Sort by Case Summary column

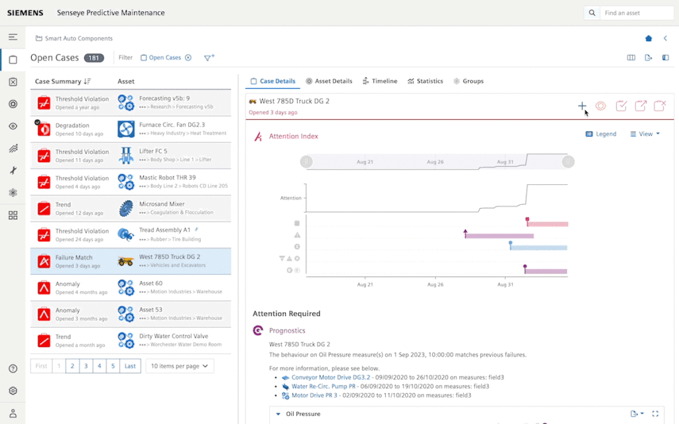(63, 81)
